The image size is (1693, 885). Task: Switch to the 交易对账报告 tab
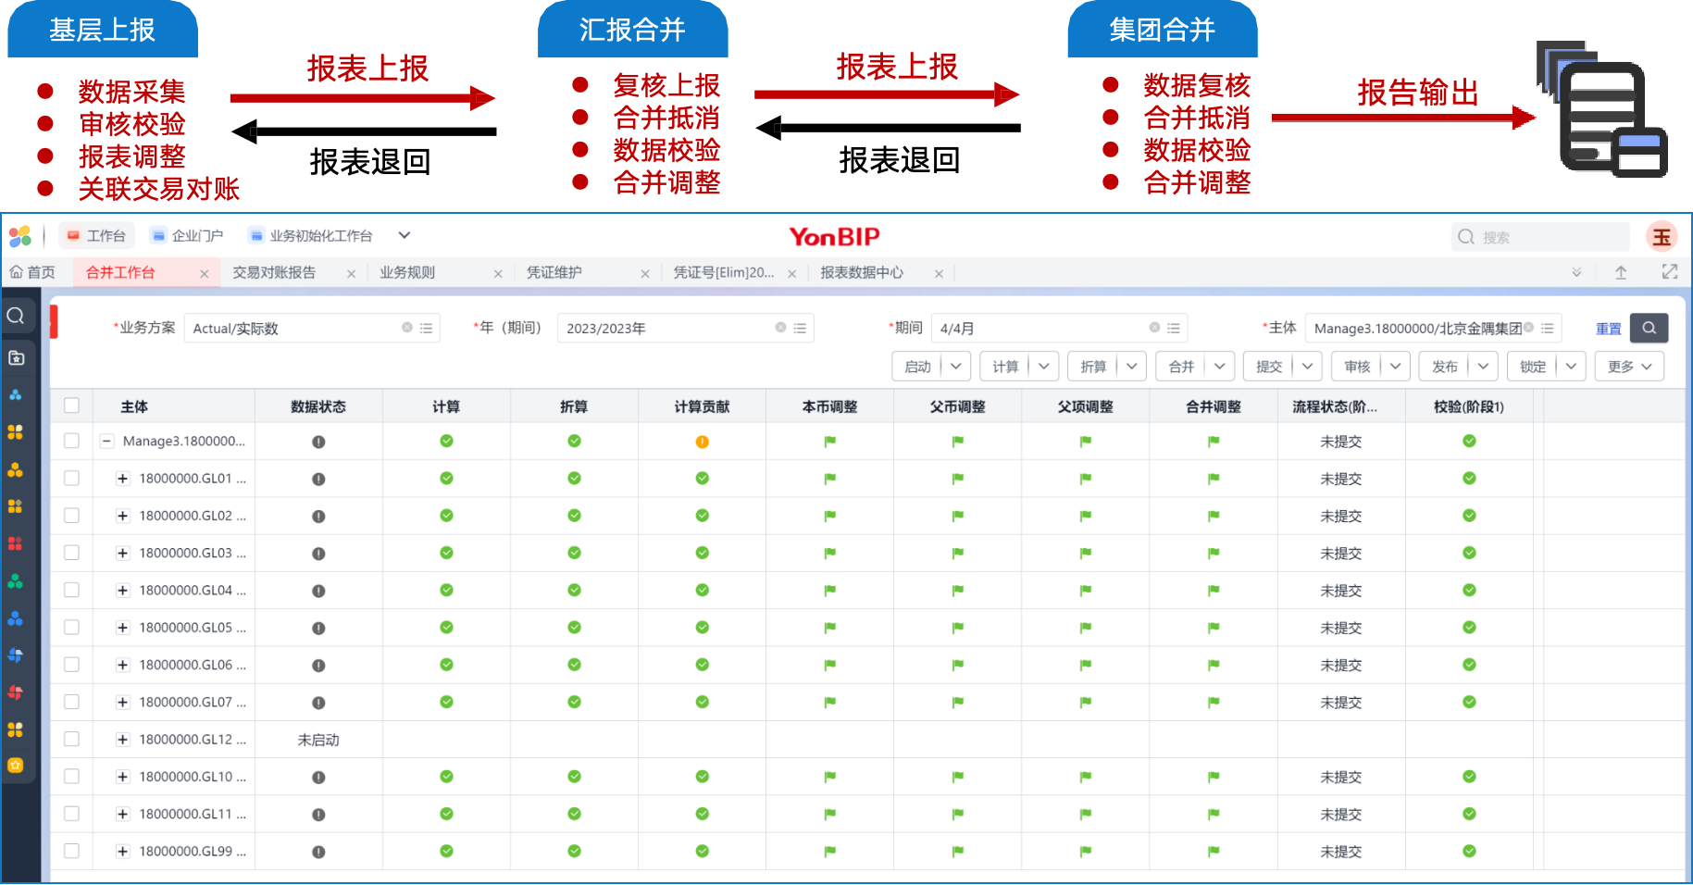274,272
